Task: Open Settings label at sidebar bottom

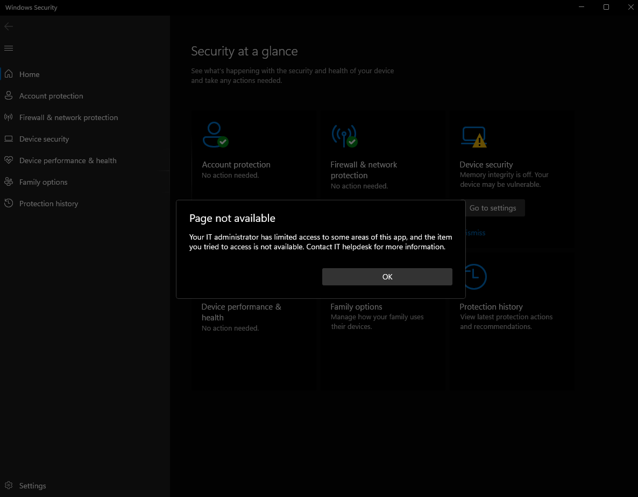Action: click(x=33, y=486)
